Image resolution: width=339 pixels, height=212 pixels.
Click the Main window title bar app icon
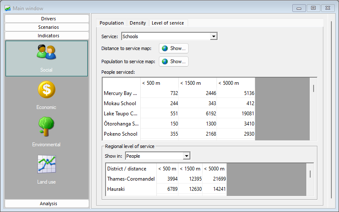[x=8, y=8]
